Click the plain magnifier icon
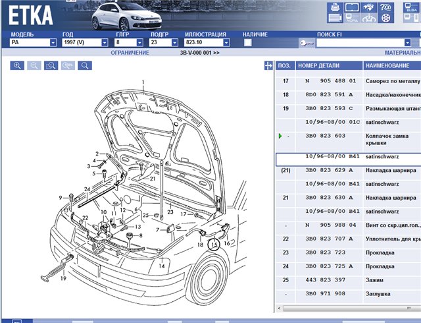The width and height of the screenshot is (421, 323). [x=85, y=66]
